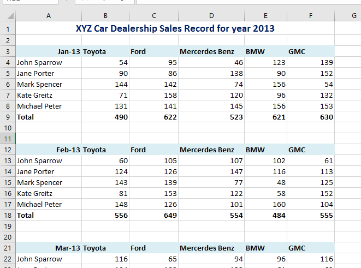The image size is (361, 268).
Task: Select row 18 header
Action: click(x=8, y=215)
